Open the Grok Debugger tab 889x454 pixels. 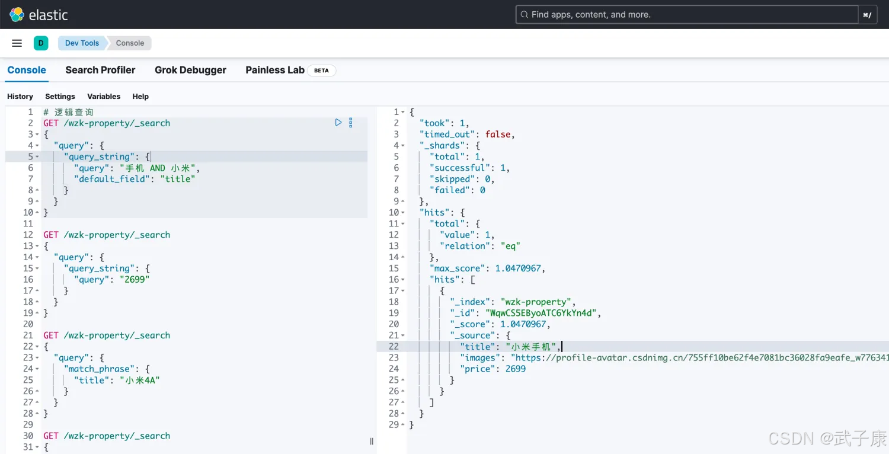coord(190,70)
